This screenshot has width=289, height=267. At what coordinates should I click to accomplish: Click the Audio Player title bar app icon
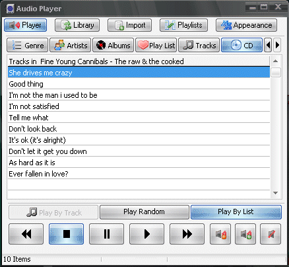click(10, 9)
